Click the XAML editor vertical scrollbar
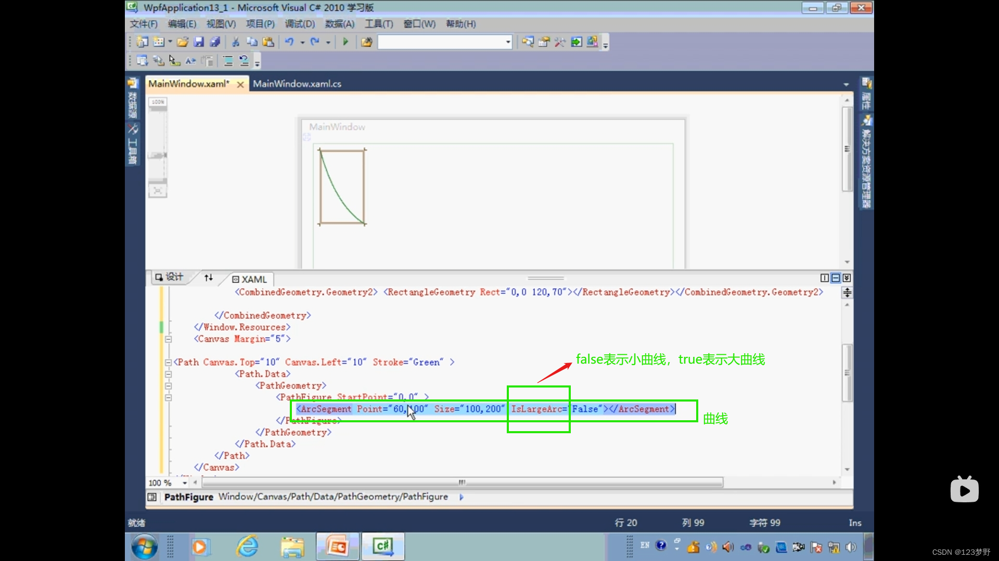 pos(847,373)
